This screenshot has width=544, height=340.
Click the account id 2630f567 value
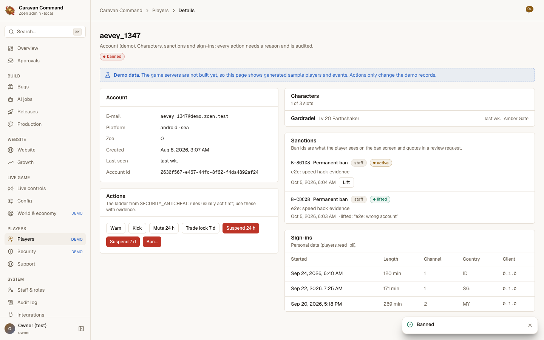(209, 172)
